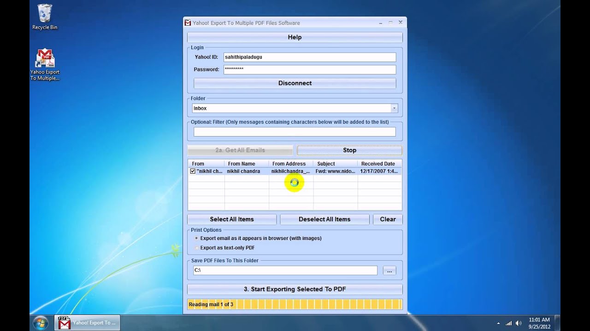Select Export email as it appears in browser
This screenshot has height=331, width=590.
pyautogui.click(x=258, y=238)
